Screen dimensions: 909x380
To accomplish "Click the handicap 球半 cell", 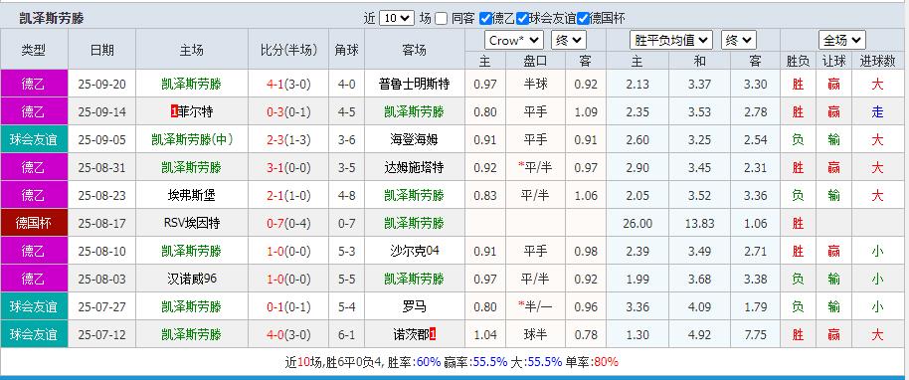I will [535, 335].
